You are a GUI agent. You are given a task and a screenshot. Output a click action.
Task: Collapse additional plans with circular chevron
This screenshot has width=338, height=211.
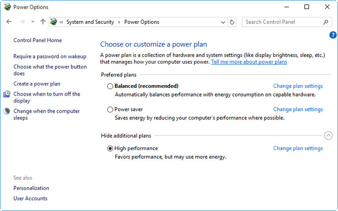click(x=328, y=135)
